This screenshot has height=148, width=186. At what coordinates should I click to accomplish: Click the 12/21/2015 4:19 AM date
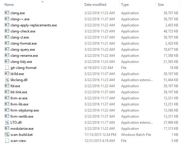click(x=100, y=141)
